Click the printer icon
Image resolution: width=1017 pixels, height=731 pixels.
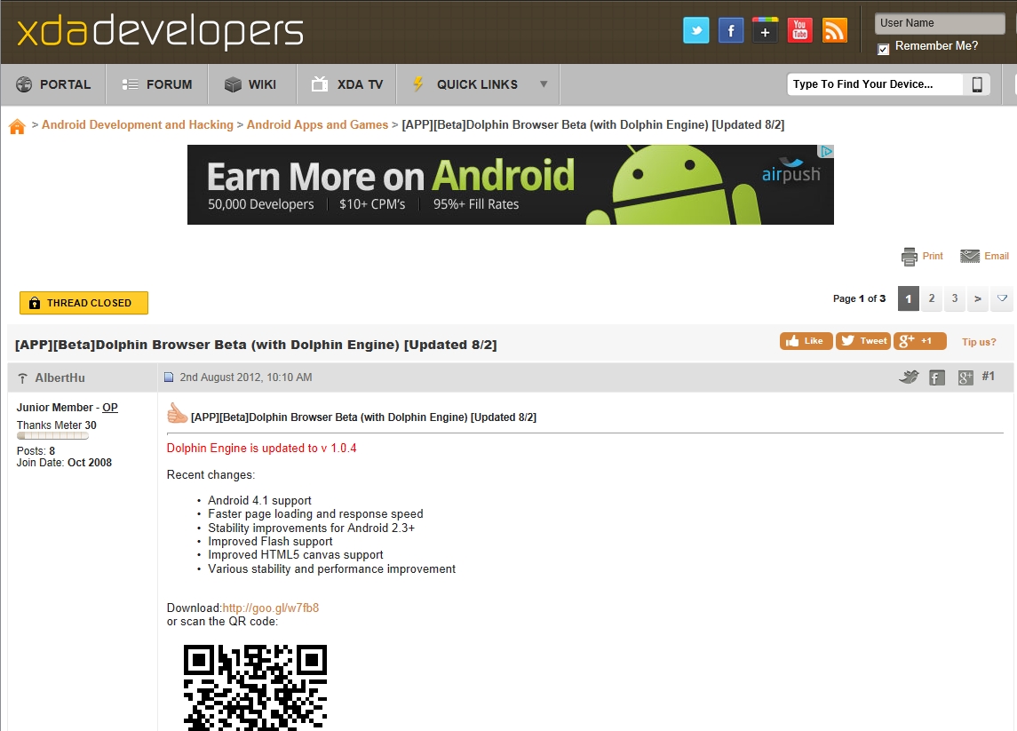(x=910, y=257)
